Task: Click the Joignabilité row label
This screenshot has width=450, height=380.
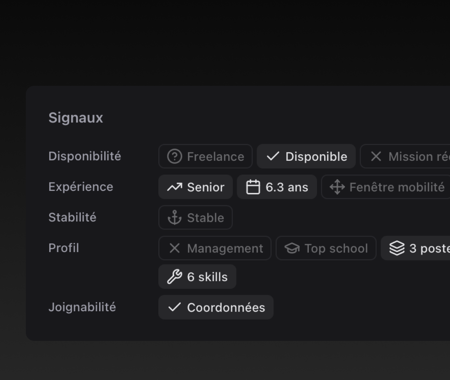Action: pos(82,307)
